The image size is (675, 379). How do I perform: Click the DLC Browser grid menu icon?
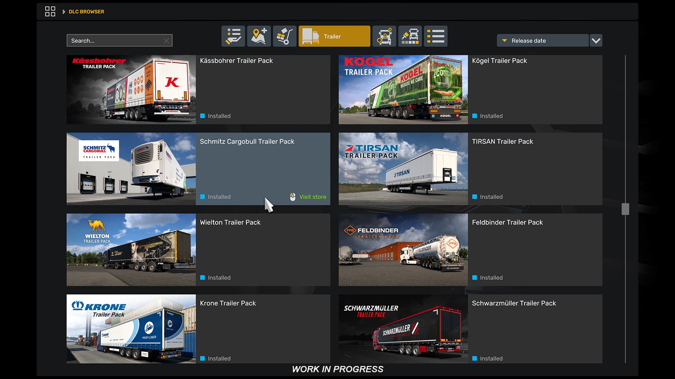pos(50,12)
